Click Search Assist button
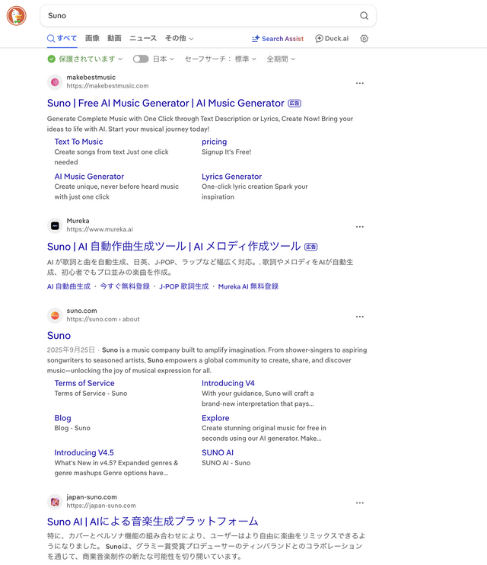 click(278, 39)
